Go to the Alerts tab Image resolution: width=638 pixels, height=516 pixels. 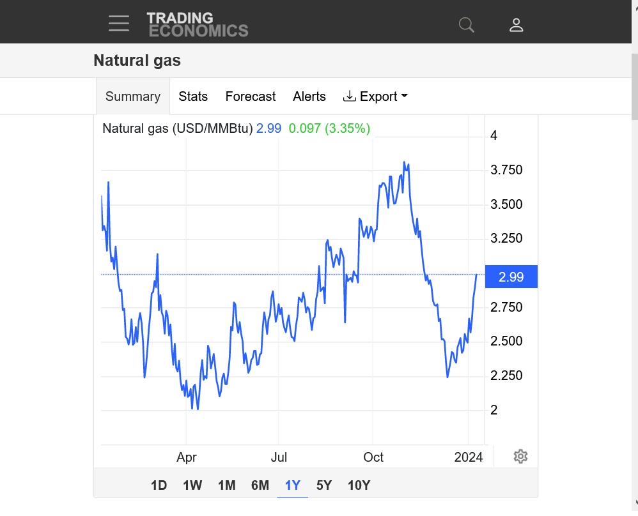pos(309,96)
